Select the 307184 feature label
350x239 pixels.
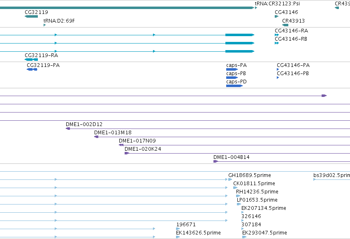point(251,225)
